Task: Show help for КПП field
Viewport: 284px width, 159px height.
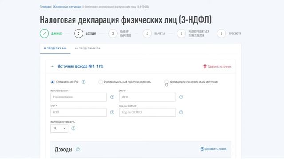Action: pyautogui.click(x=112, y=112)
